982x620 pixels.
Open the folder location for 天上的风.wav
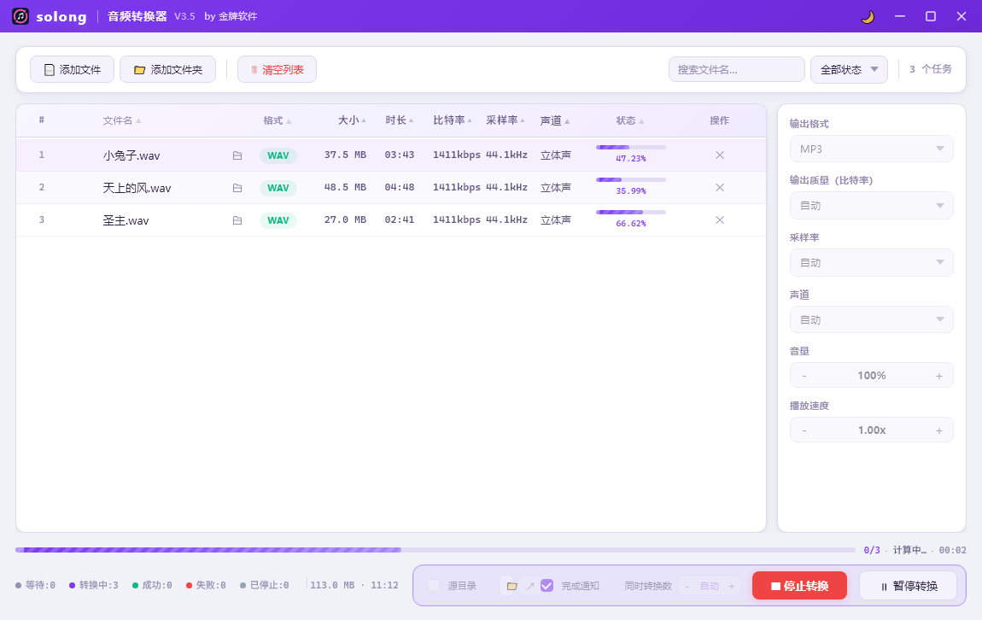tap(237, 188)
